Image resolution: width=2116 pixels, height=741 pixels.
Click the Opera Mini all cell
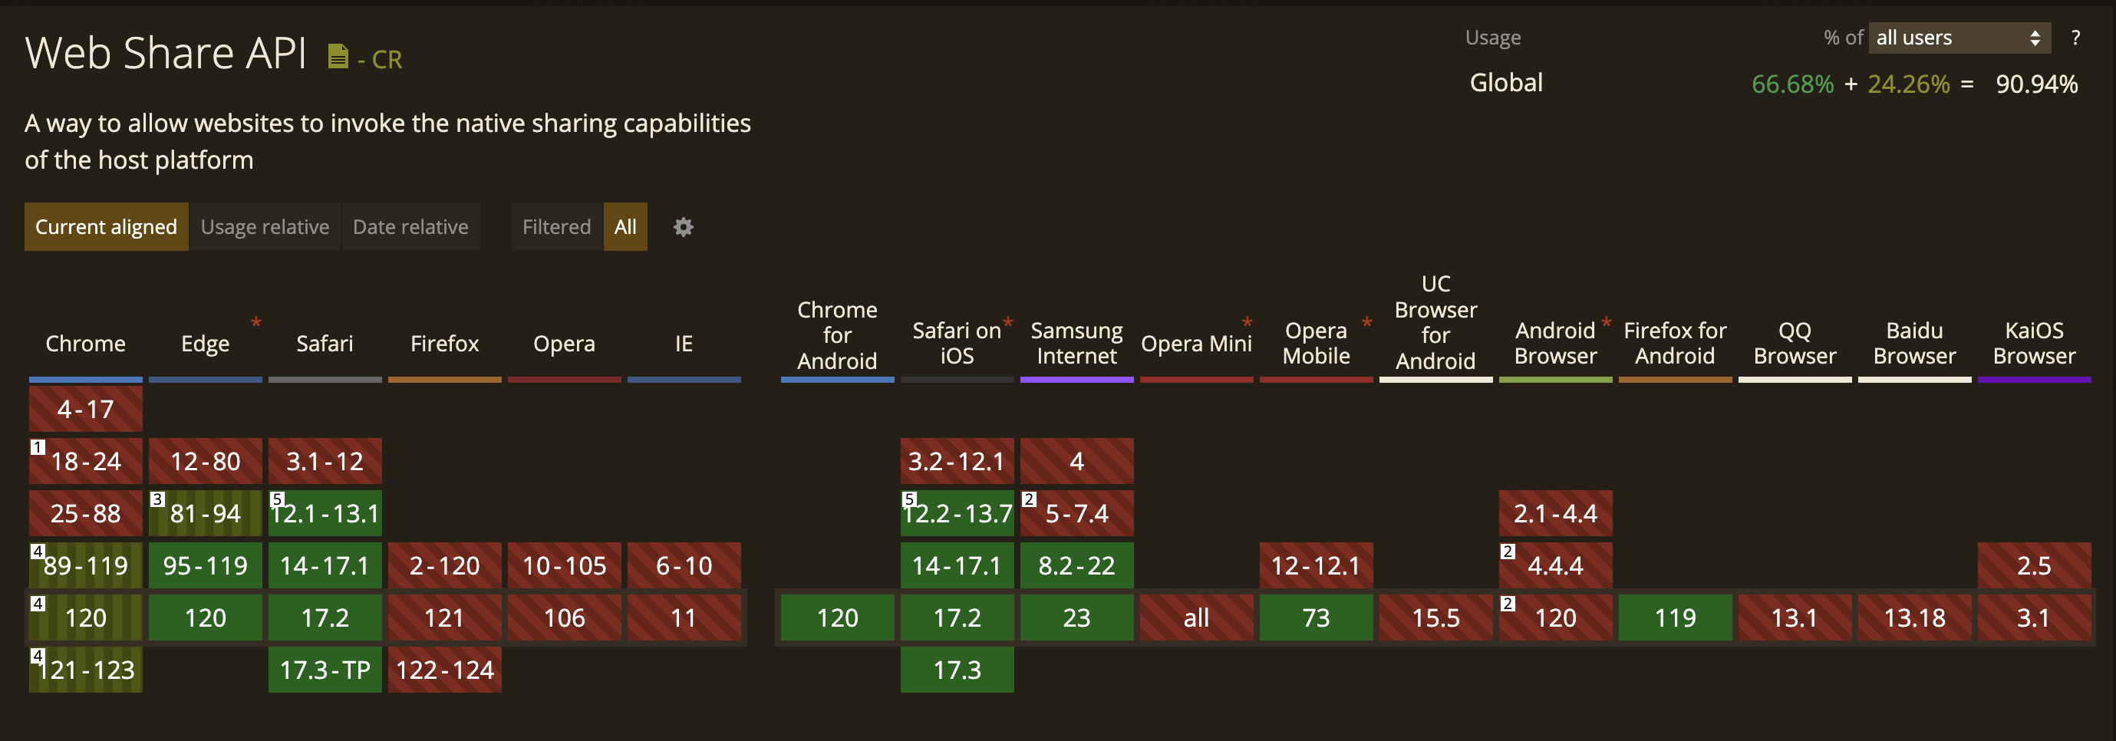click(1196, 617)
